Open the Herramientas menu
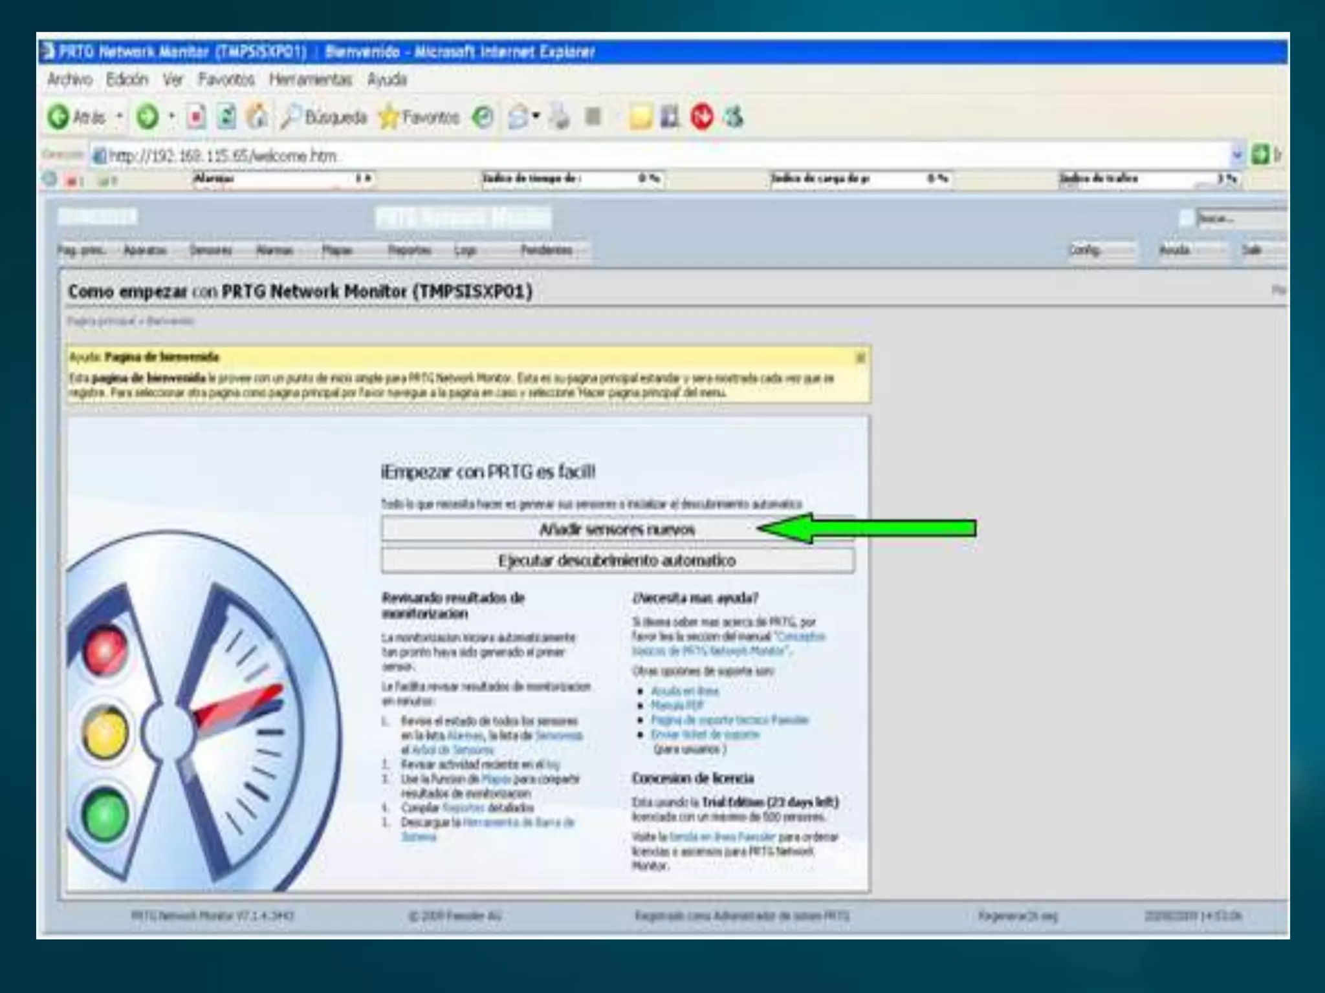This screenshot has width=1325, height=993. pyautogui.click(x=311, y=80)
